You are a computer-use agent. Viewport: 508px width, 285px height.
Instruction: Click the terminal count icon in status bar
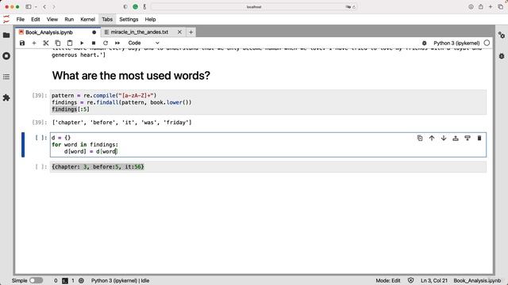tap(65, 280)
